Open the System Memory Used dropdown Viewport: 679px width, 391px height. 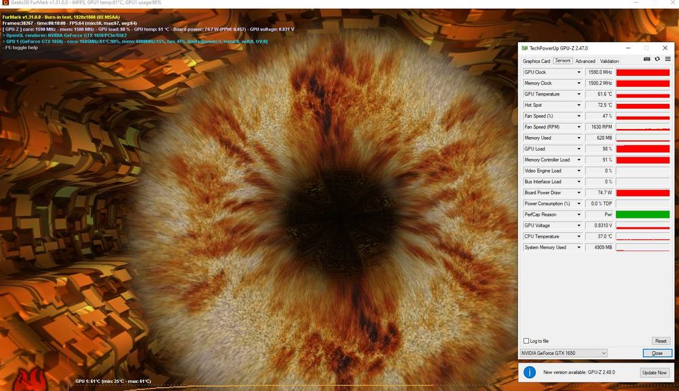tap(579, 247)
